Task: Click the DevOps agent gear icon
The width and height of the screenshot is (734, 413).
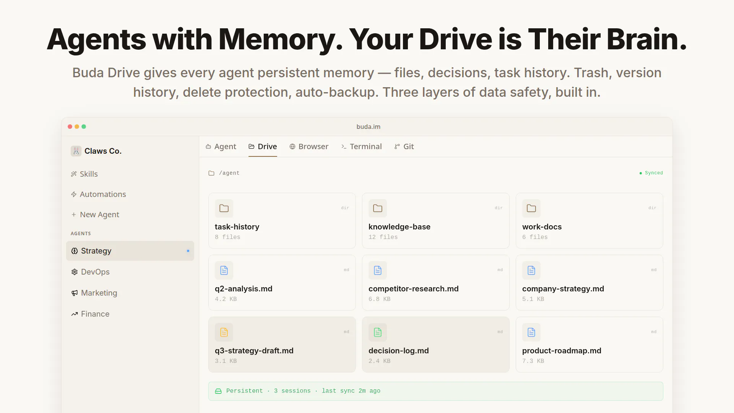Action: 75,272
